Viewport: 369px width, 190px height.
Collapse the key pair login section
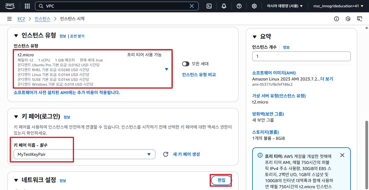point(16,117)
